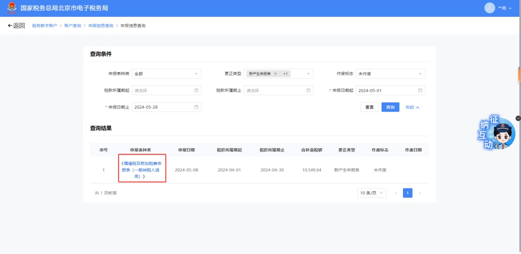Open calendar icon for 申报日期起
This screenshot has height=254, width=521.
pyautogui.click(x=420, y=90)
